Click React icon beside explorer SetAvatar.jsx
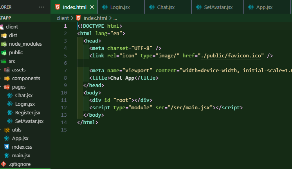 tap(10, 121)
